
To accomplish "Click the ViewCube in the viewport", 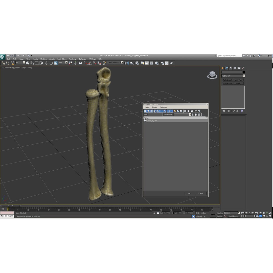I will pos(212,75).
